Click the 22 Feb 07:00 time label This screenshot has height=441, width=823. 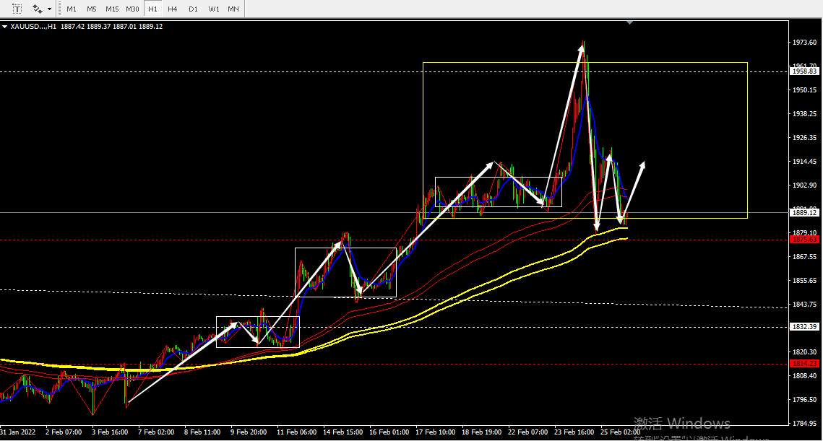(x=527, y=432)
